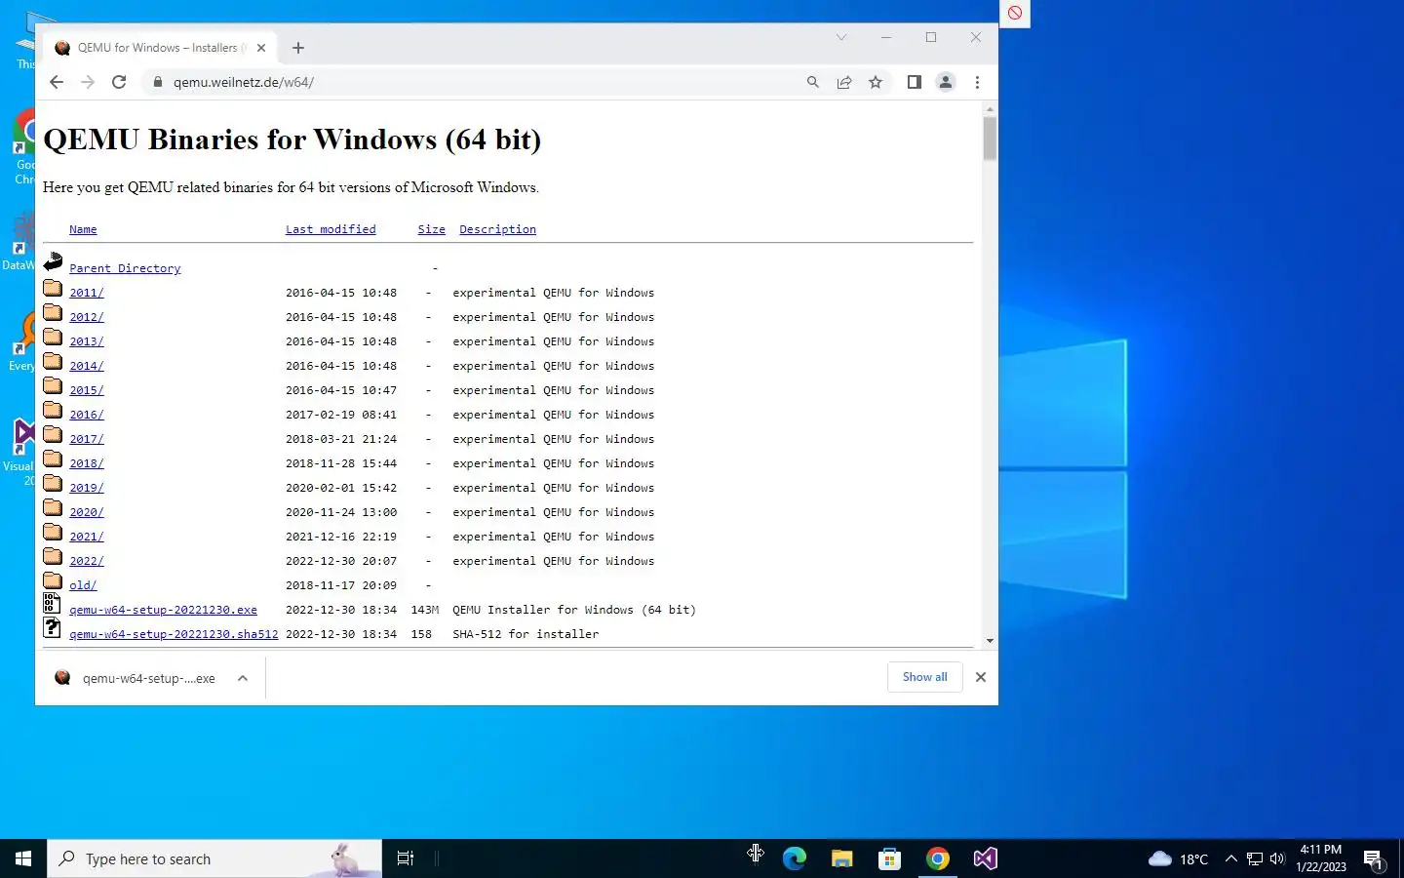The image size is (1404, 878).
Task: Sort listing by Description
Action: point(497,229)
